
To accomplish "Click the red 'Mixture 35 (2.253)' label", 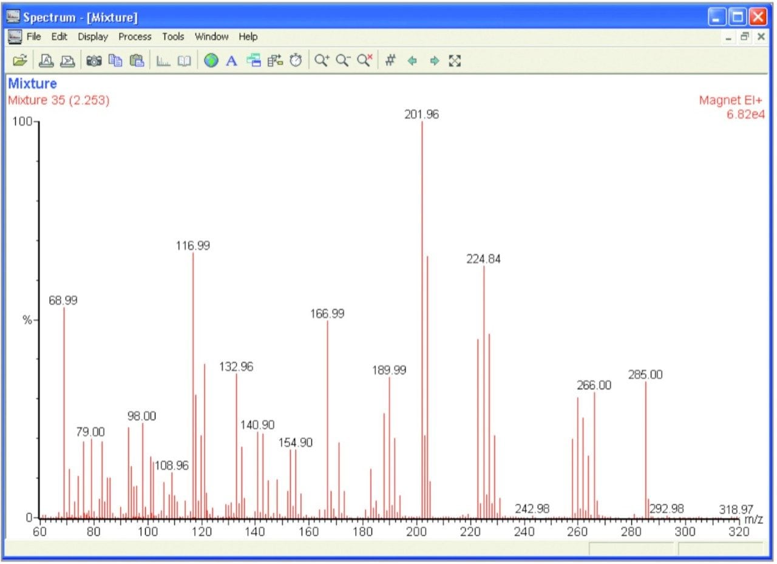I will [x=59, y=100].
